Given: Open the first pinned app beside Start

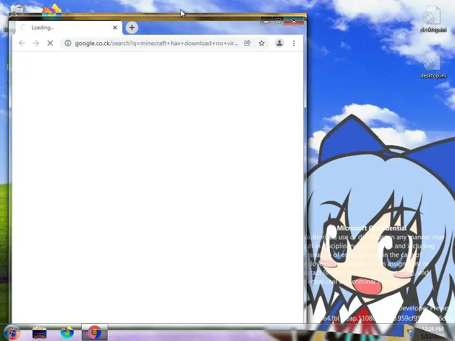Looking at the screenshot, I should [x=40, y=333].
